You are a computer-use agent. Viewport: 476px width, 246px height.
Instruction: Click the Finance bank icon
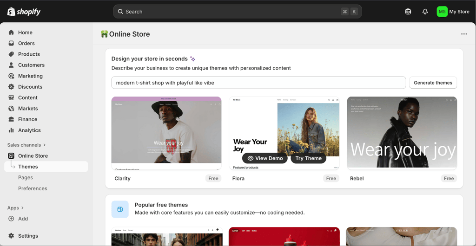click(x=11, y=119)
